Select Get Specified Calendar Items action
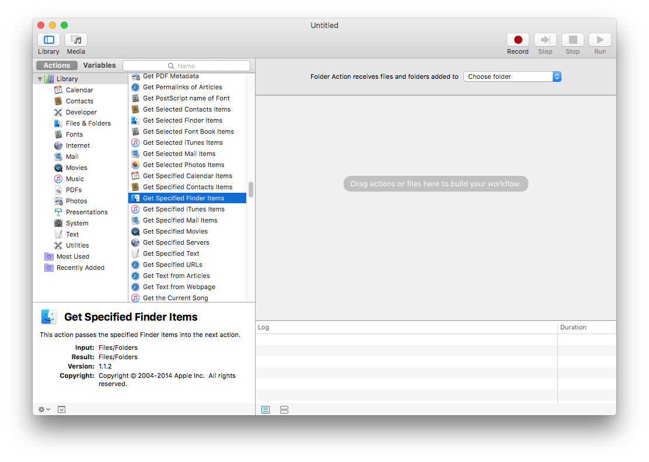This screenshot has width=649, height=462. [187, 176]
